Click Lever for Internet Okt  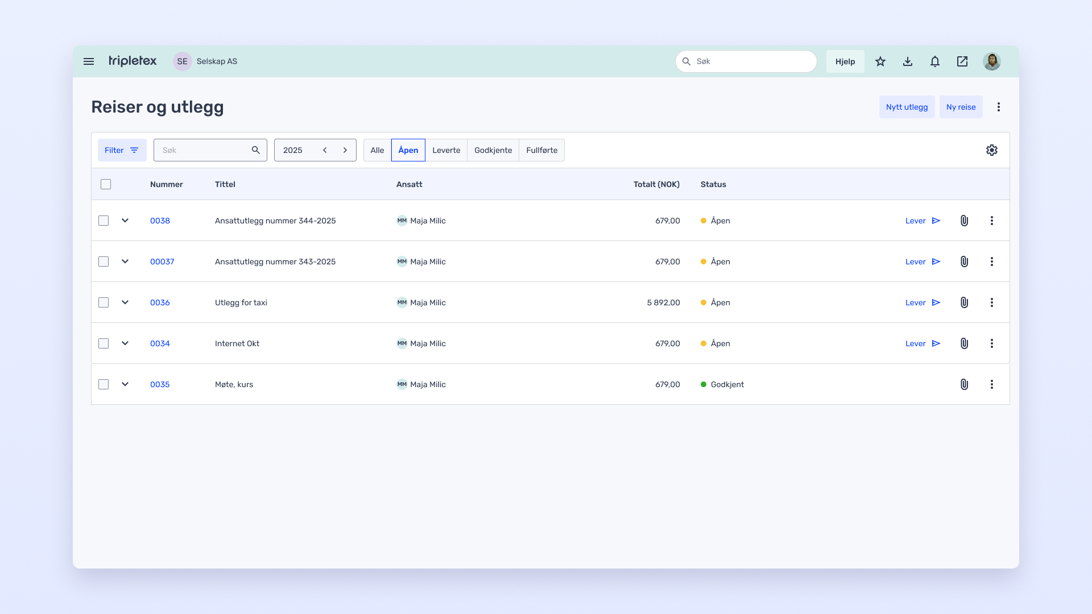[923, 343]
